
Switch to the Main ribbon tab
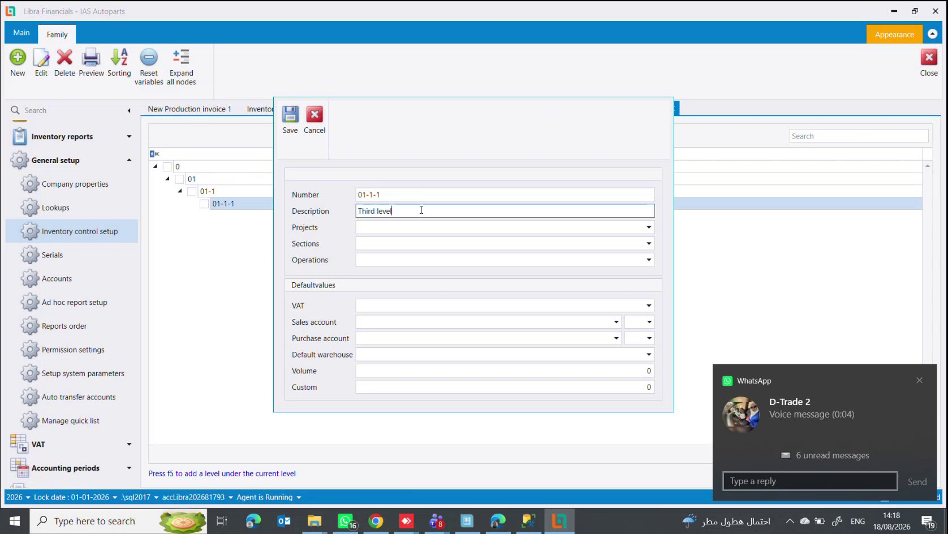click(21, 33)
